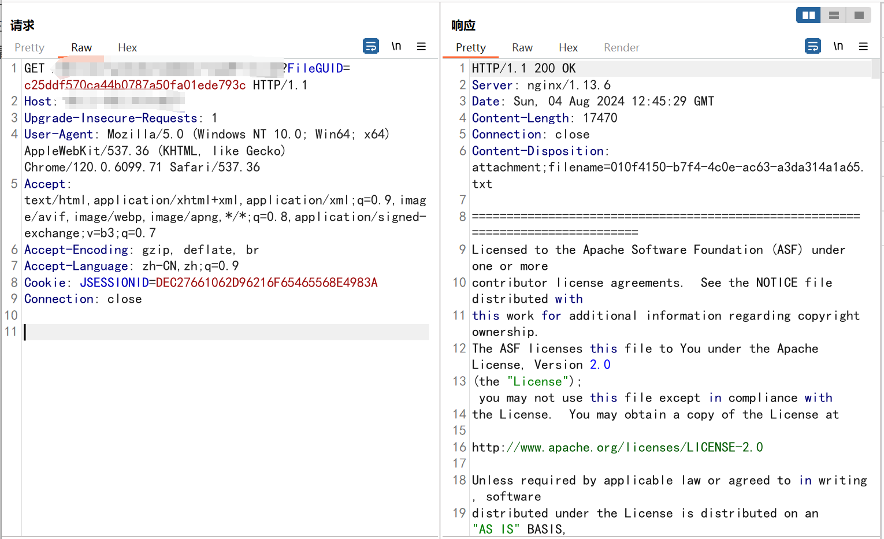The width and height of the screenshot is (884, 539).
Task: Click empty line 11 in request editor
Action: (x=225, y=332)
